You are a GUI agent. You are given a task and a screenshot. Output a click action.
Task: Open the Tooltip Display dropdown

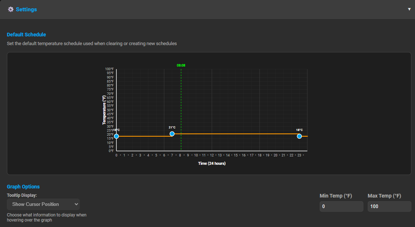pos(43,204)
